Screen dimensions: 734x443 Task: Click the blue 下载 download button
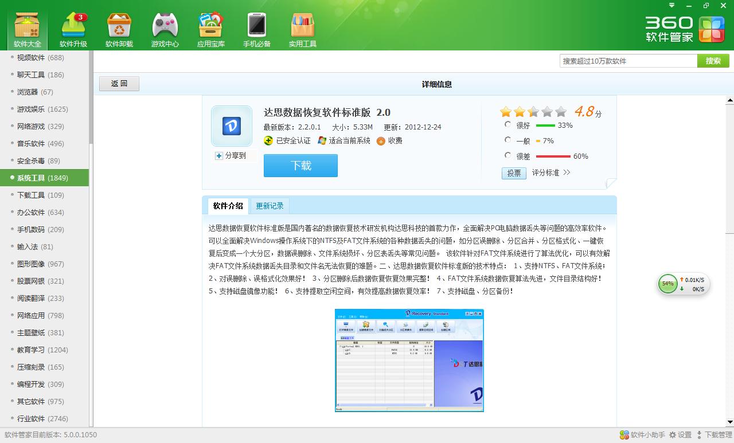tap(300, 164)
